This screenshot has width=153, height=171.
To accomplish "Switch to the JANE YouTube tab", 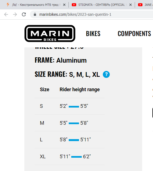I will 144,5.
